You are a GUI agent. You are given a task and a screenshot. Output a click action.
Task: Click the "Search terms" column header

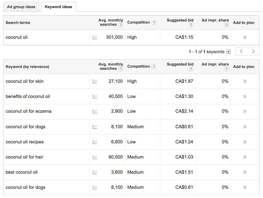18,23
